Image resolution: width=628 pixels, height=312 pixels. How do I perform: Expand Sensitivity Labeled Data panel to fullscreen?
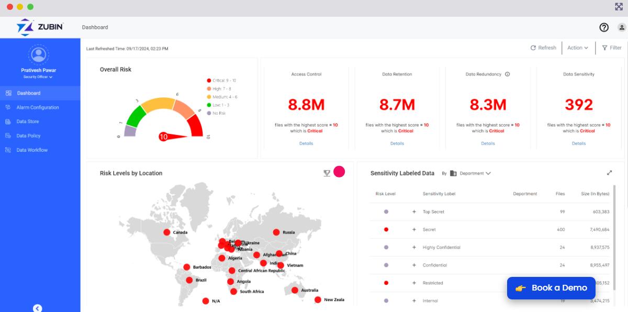609,173
